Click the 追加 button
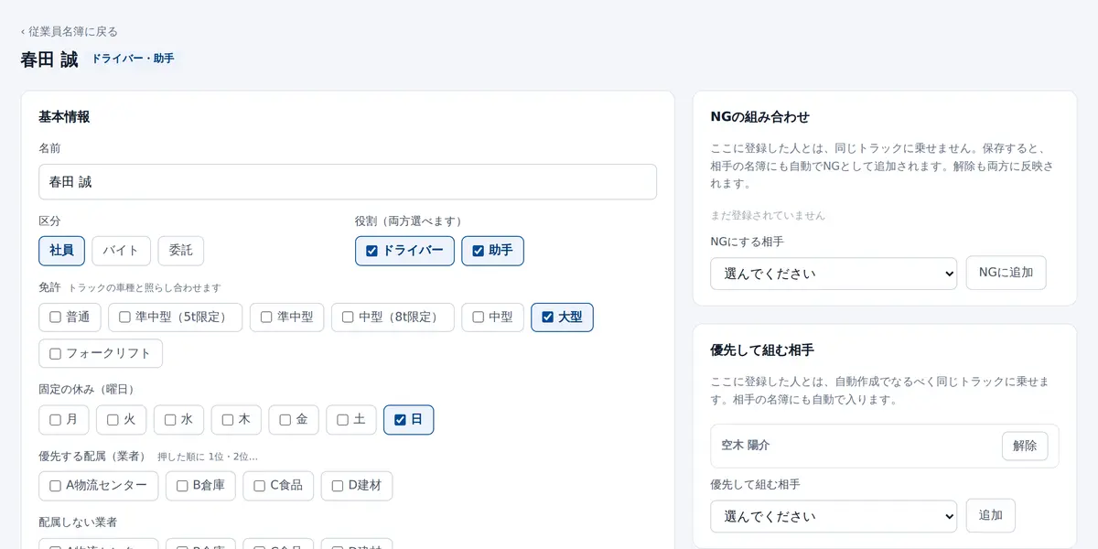 click(991, 515)
